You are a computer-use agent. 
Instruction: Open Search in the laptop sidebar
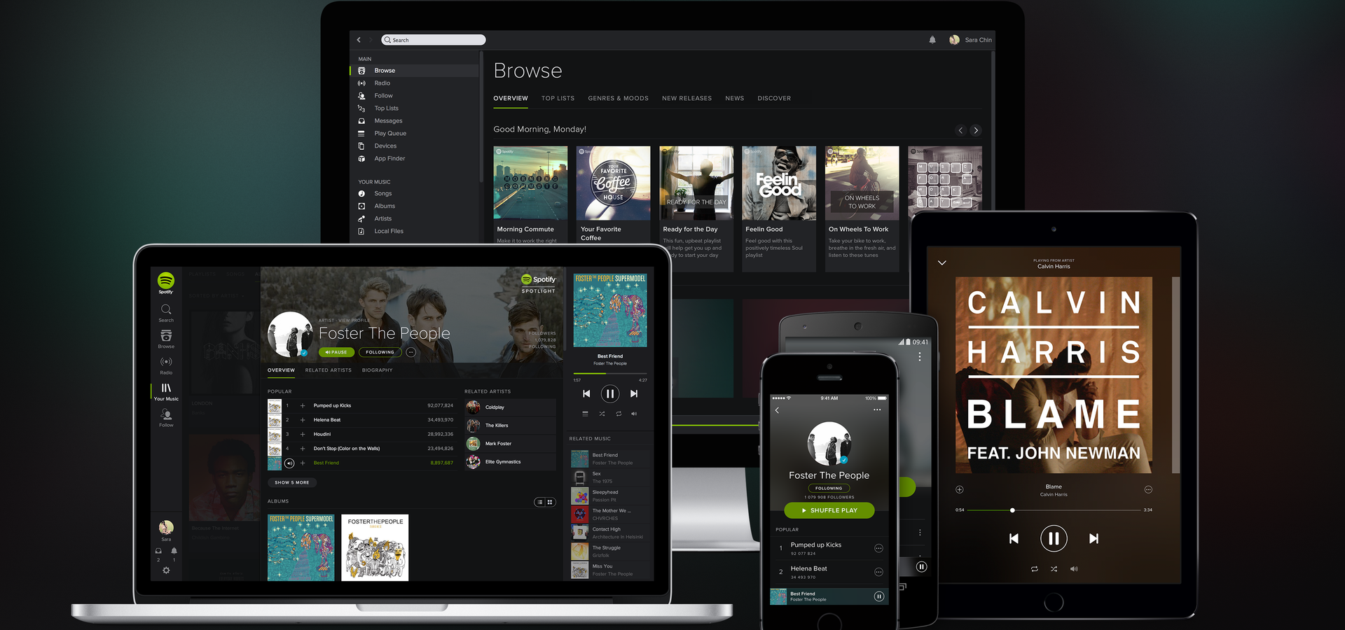click(166, 313)
